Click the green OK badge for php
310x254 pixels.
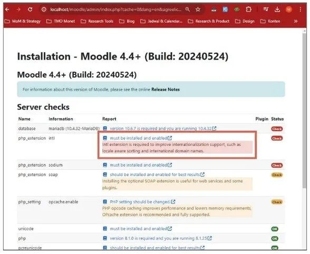pos(275,239)
